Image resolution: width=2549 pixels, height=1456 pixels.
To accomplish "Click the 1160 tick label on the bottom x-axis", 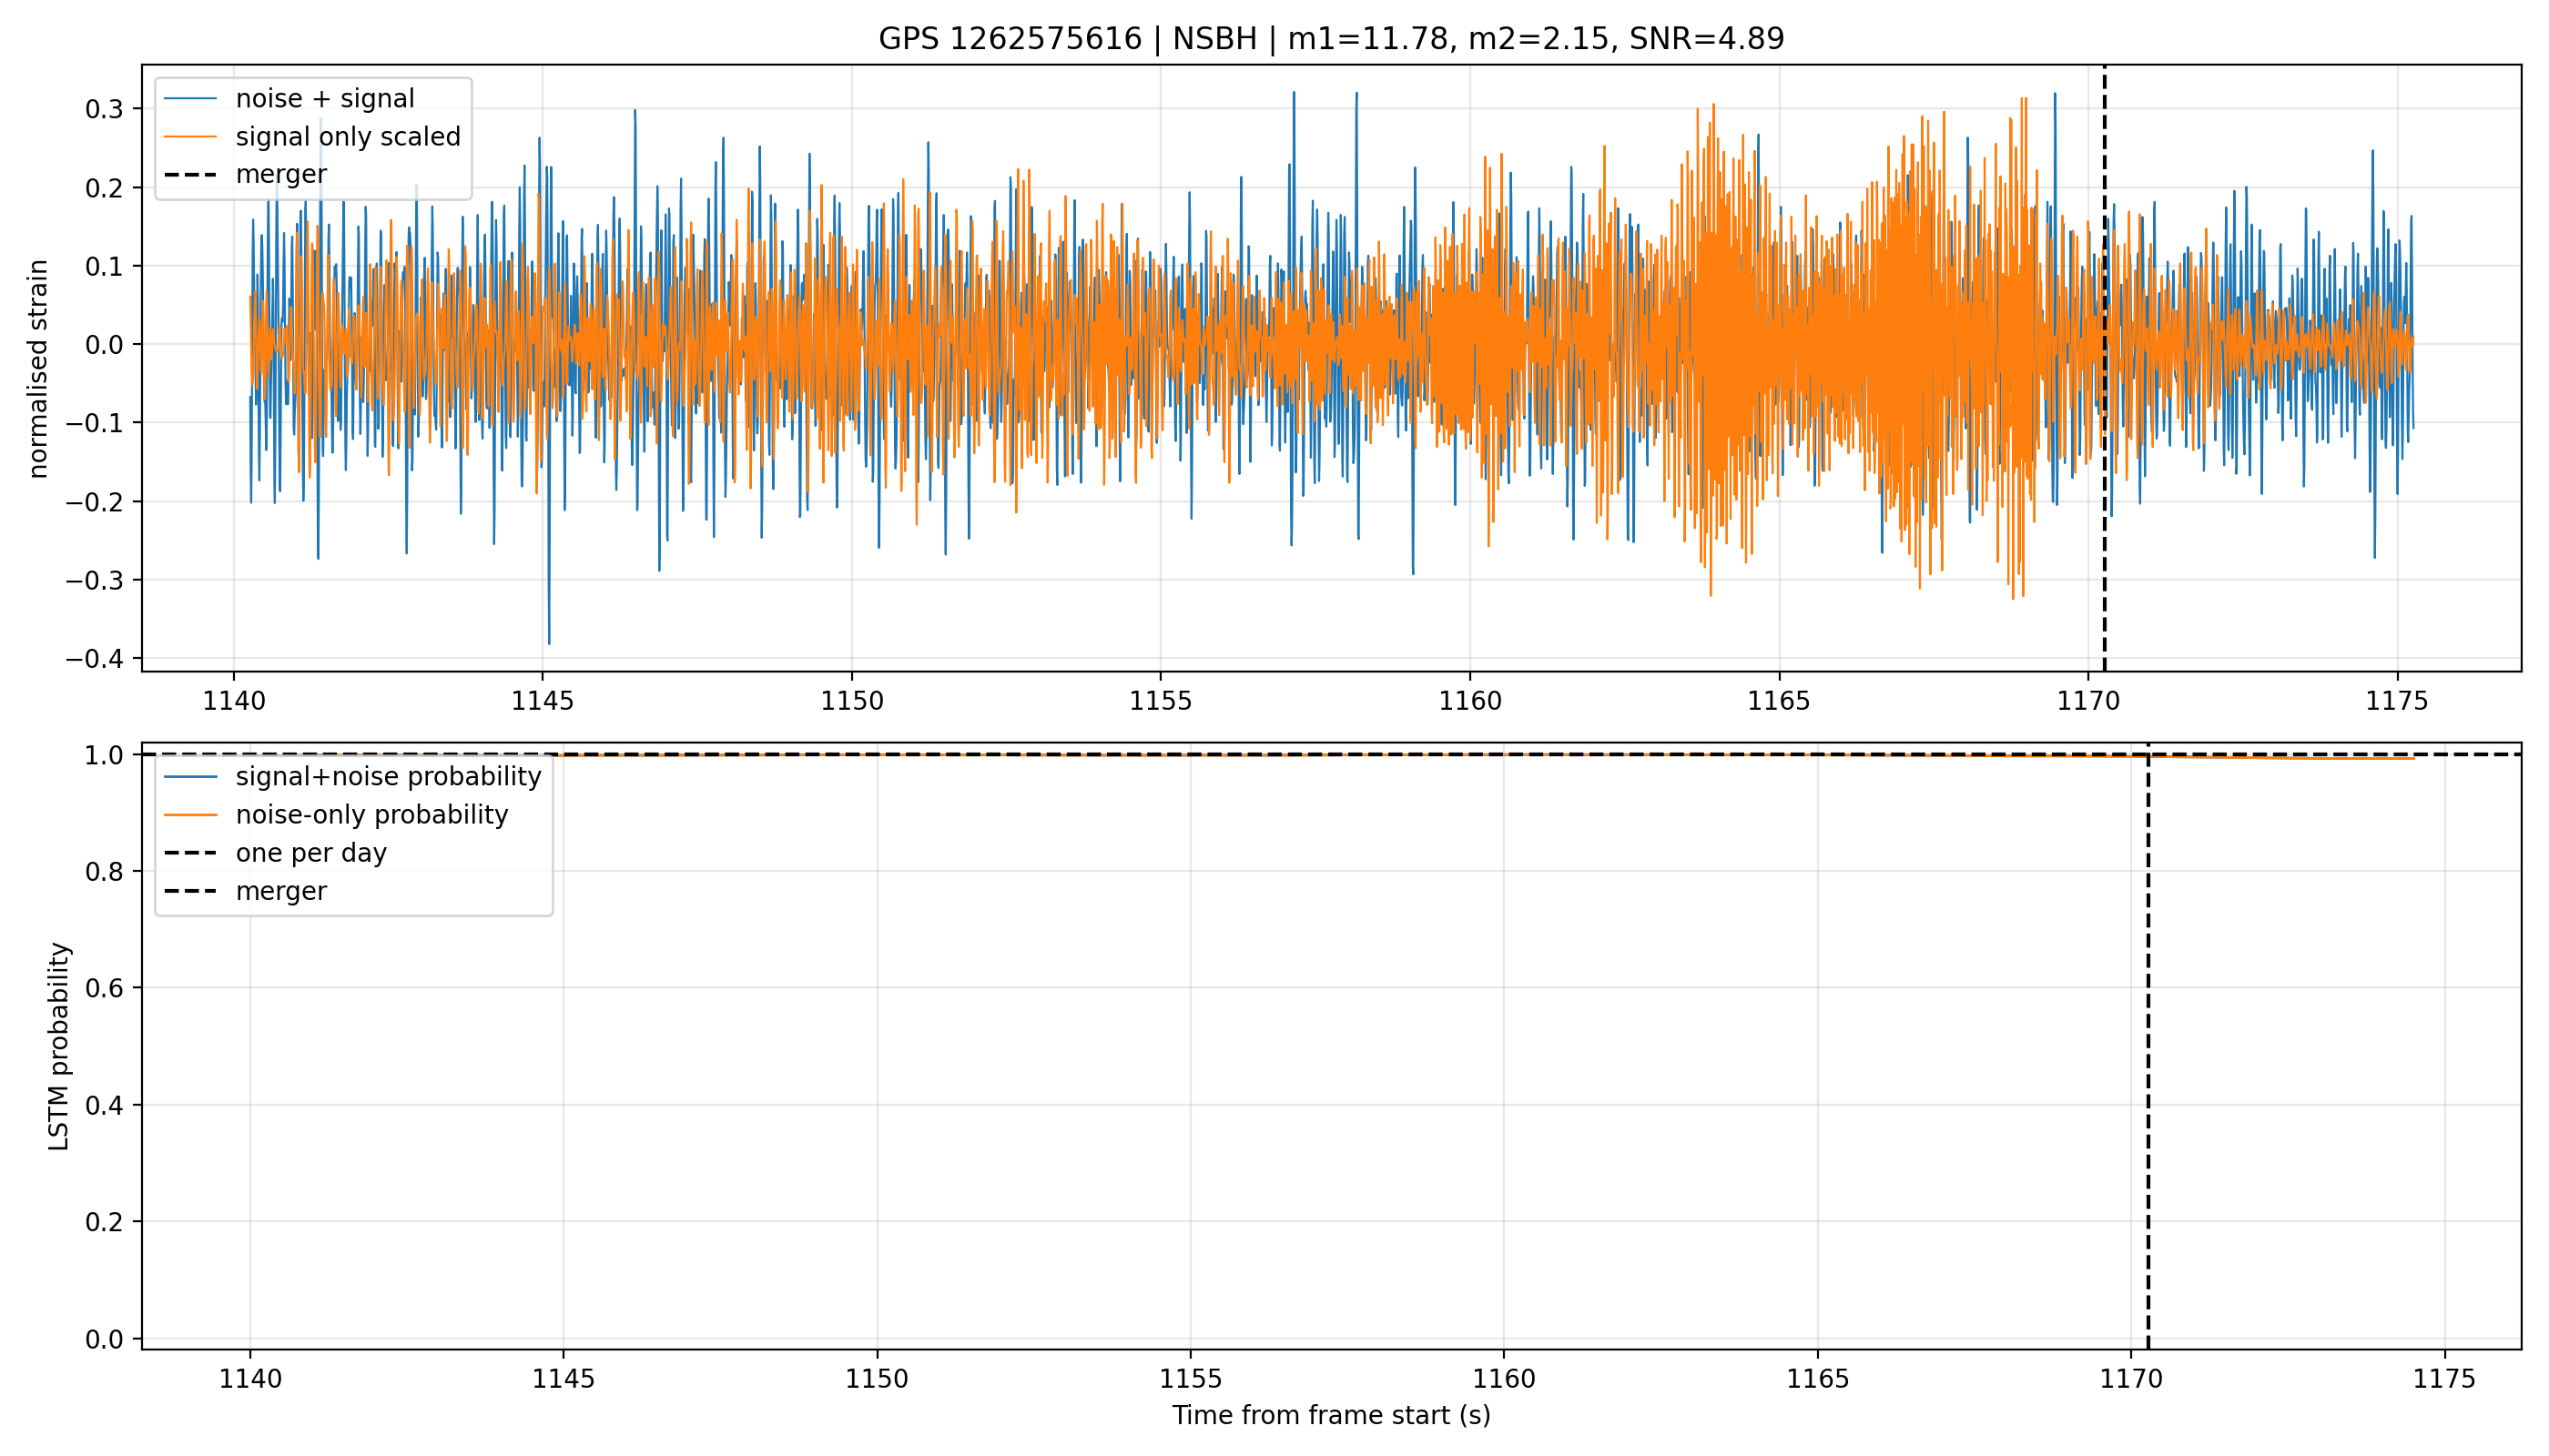I will [x=1504, y=1379].
